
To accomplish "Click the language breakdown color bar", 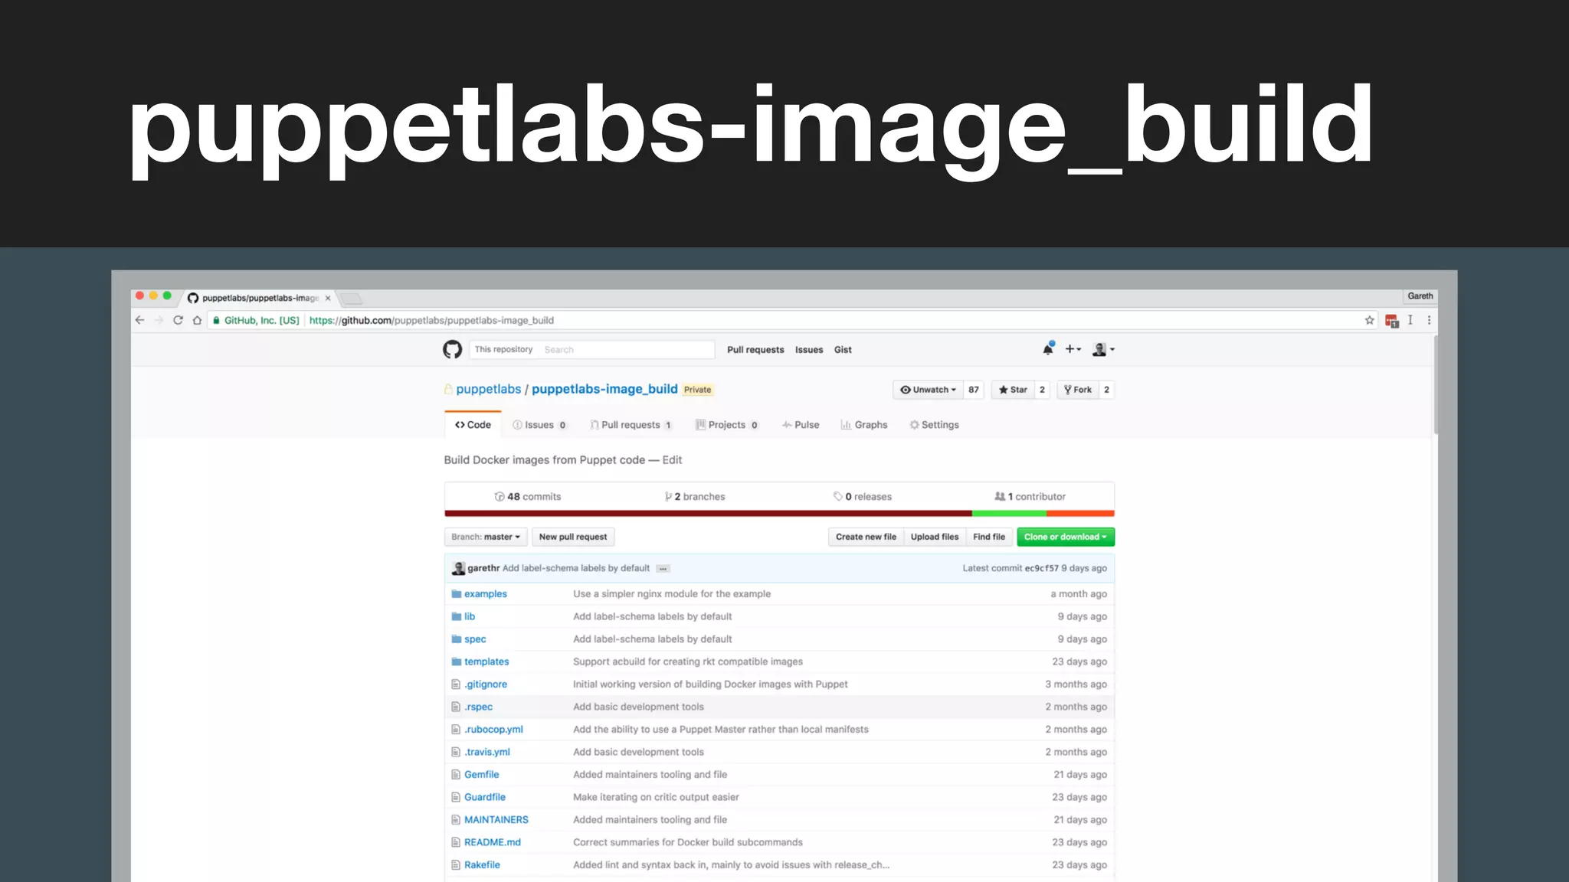I will (x=779, y=514).
